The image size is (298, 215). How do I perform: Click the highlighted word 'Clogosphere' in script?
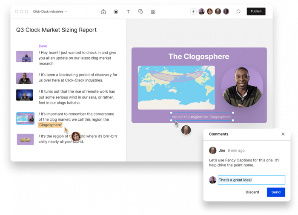click(50, 125)
